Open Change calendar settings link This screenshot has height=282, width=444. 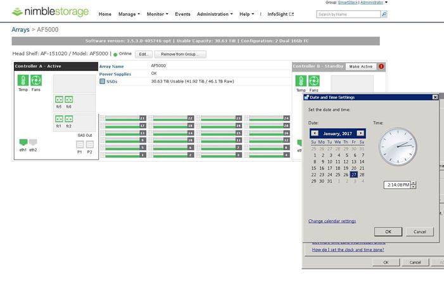[332, 221]
